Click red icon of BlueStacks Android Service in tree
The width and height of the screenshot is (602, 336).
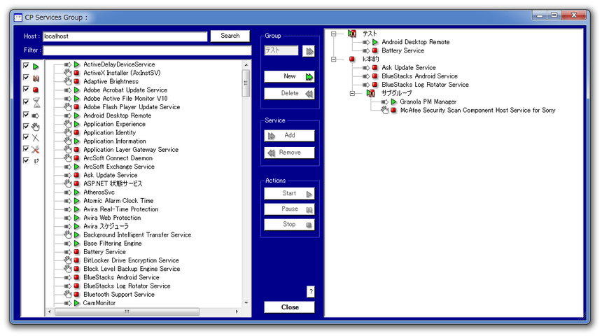(375, 76)
